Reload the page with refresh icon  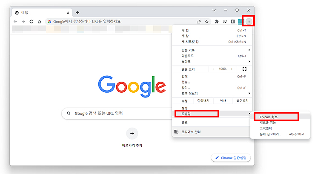(x=31, y=21)
